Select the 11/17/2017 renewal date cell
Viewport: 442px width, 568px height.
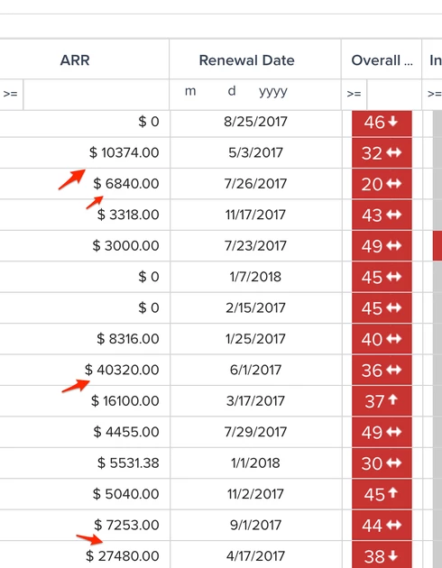[x=255, y=215]
